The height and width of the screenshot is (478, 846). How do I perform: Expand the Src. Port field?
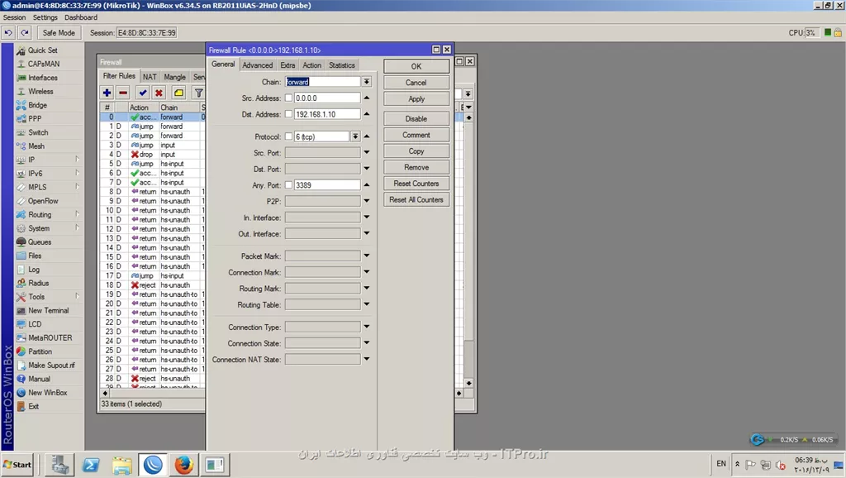click(366, 152)
